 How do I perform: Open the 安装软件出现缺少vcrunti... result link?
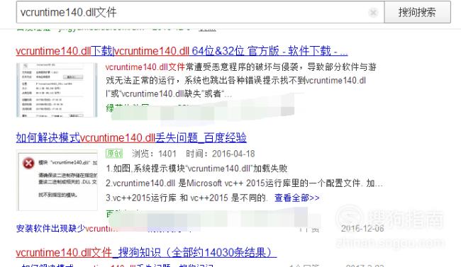point(67,228)
